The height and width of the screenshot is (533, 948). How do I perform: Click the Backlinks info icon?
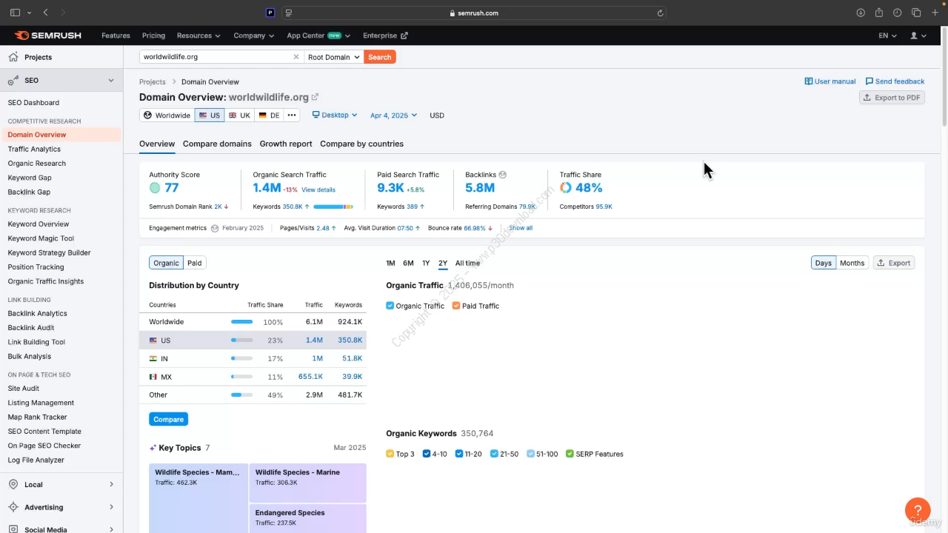[502, 175]
